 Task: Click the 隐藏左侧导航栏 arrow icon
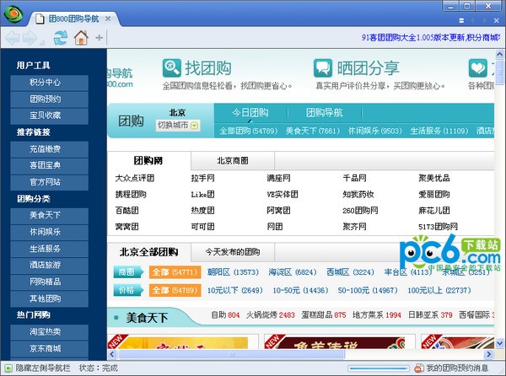pyautogui.click(x=8, y=368)
